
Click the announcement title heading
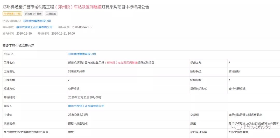point(76,7)
